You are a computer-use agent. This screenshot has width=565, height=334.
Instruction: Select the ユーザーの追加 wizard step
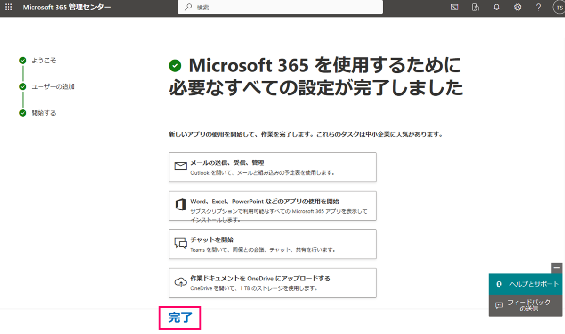[53, 86]
